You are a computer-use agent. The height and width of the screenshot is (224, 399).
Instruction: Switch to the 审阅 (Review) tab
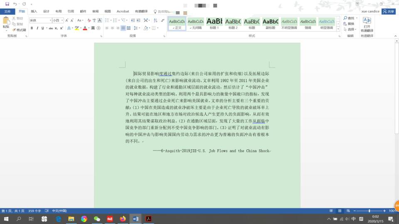pyautogui.click(x=95, y=12)
